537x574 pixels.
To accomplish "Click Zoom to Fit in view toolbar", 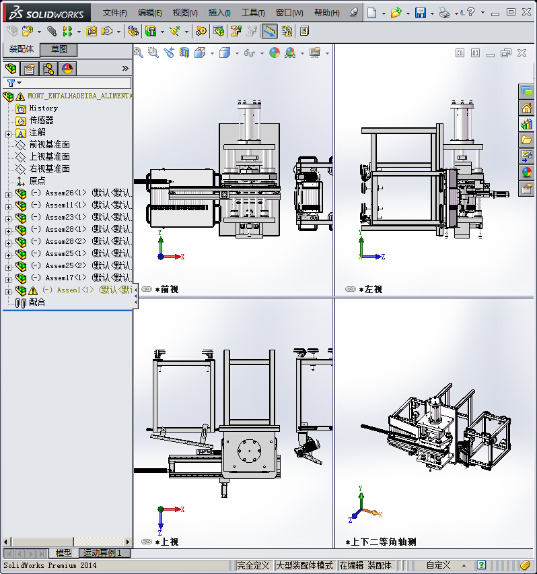I will (139, 53).
